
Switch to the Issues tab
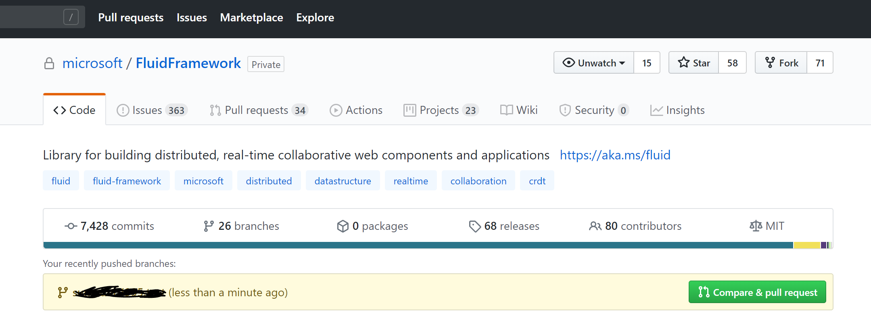(152, 110)
